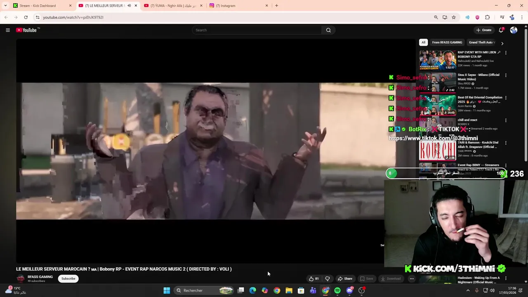
Task: Open options for RAP EVENT WITH MR LBEN
Action: pyautogui.click(x=506, y=53)
